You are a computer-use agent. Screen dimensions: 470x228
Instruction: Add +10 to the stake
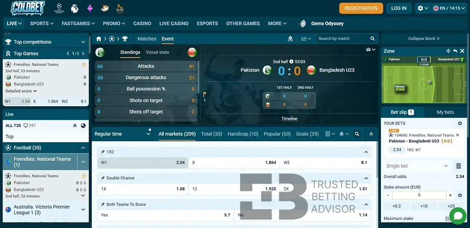pyautogui.click(x=423, y=206)
